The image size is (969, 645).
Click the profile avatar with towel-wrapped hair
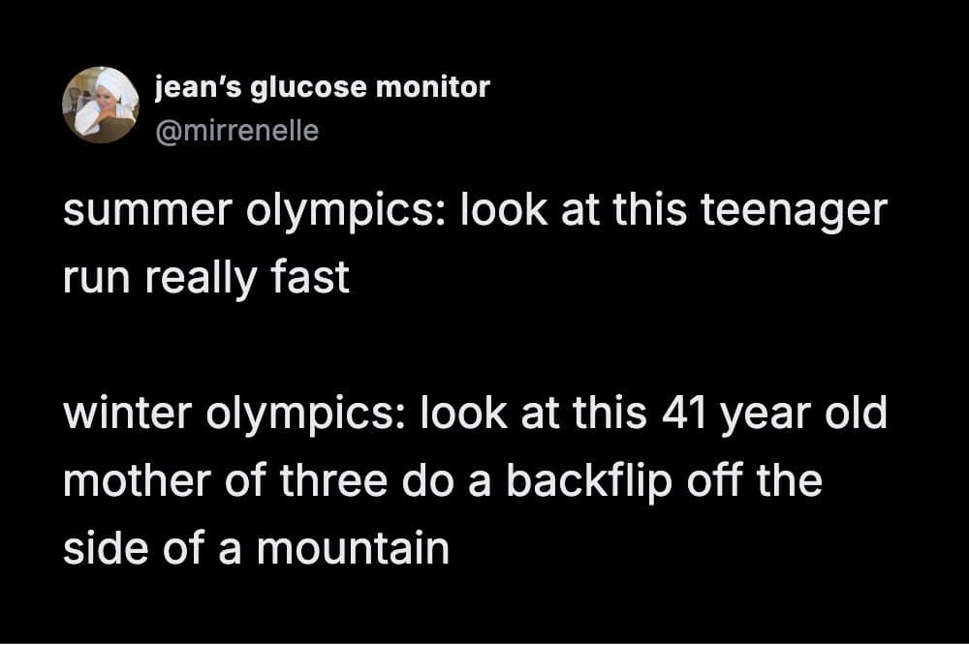(100, 105)
